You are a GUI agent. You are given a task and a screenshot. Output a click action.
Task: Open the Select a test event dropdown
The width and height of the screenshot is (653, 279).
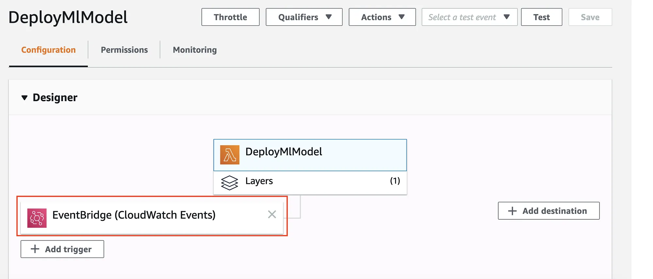tap(470, 17)
